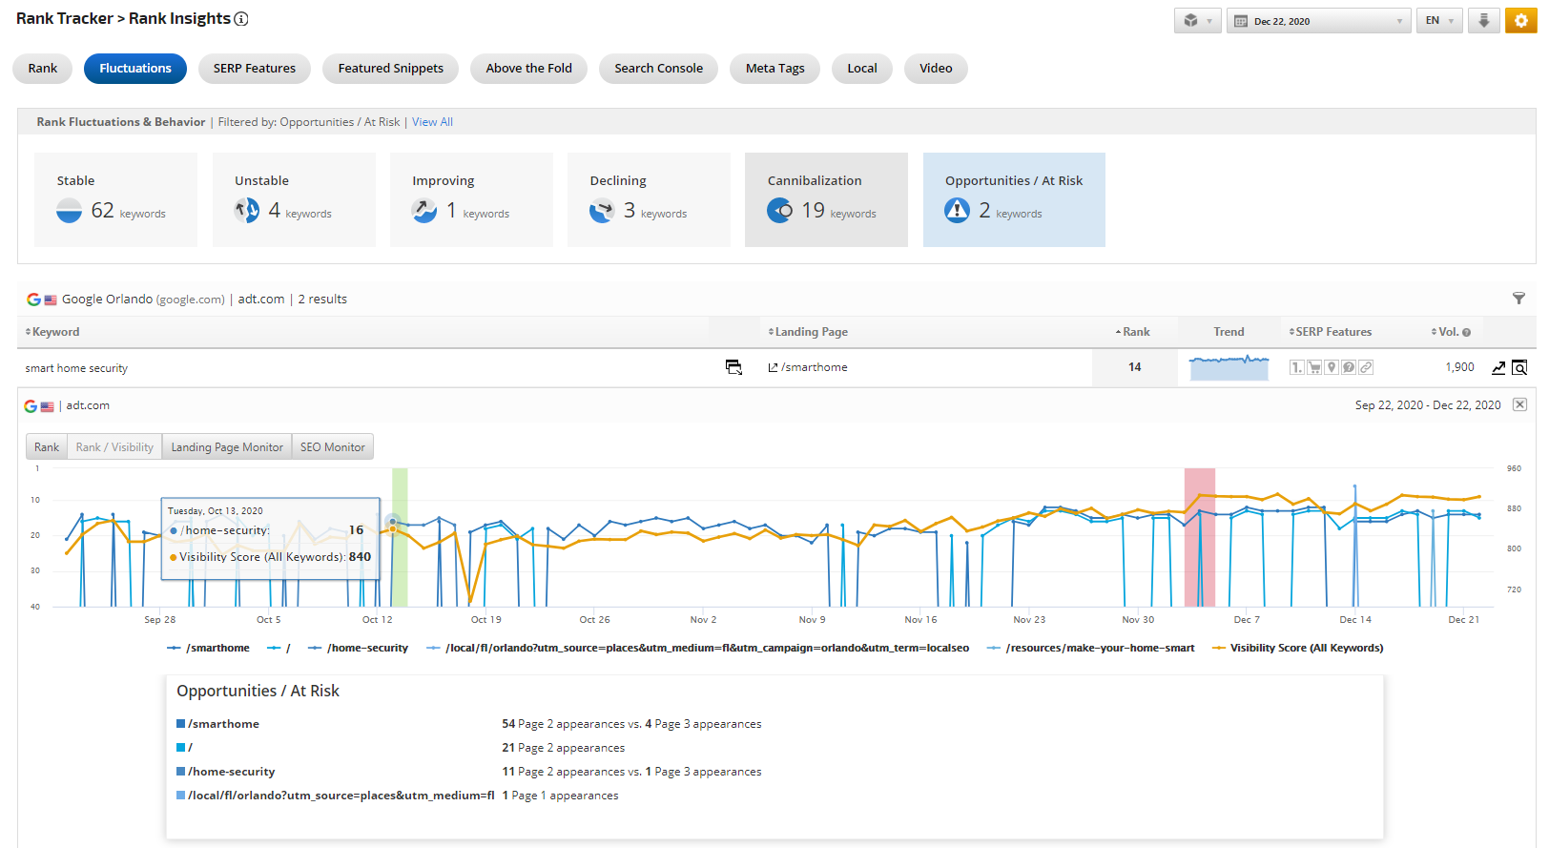1549x848 pixels.
Task: Switch to the SERP Features tab
Action: (254, 69)
